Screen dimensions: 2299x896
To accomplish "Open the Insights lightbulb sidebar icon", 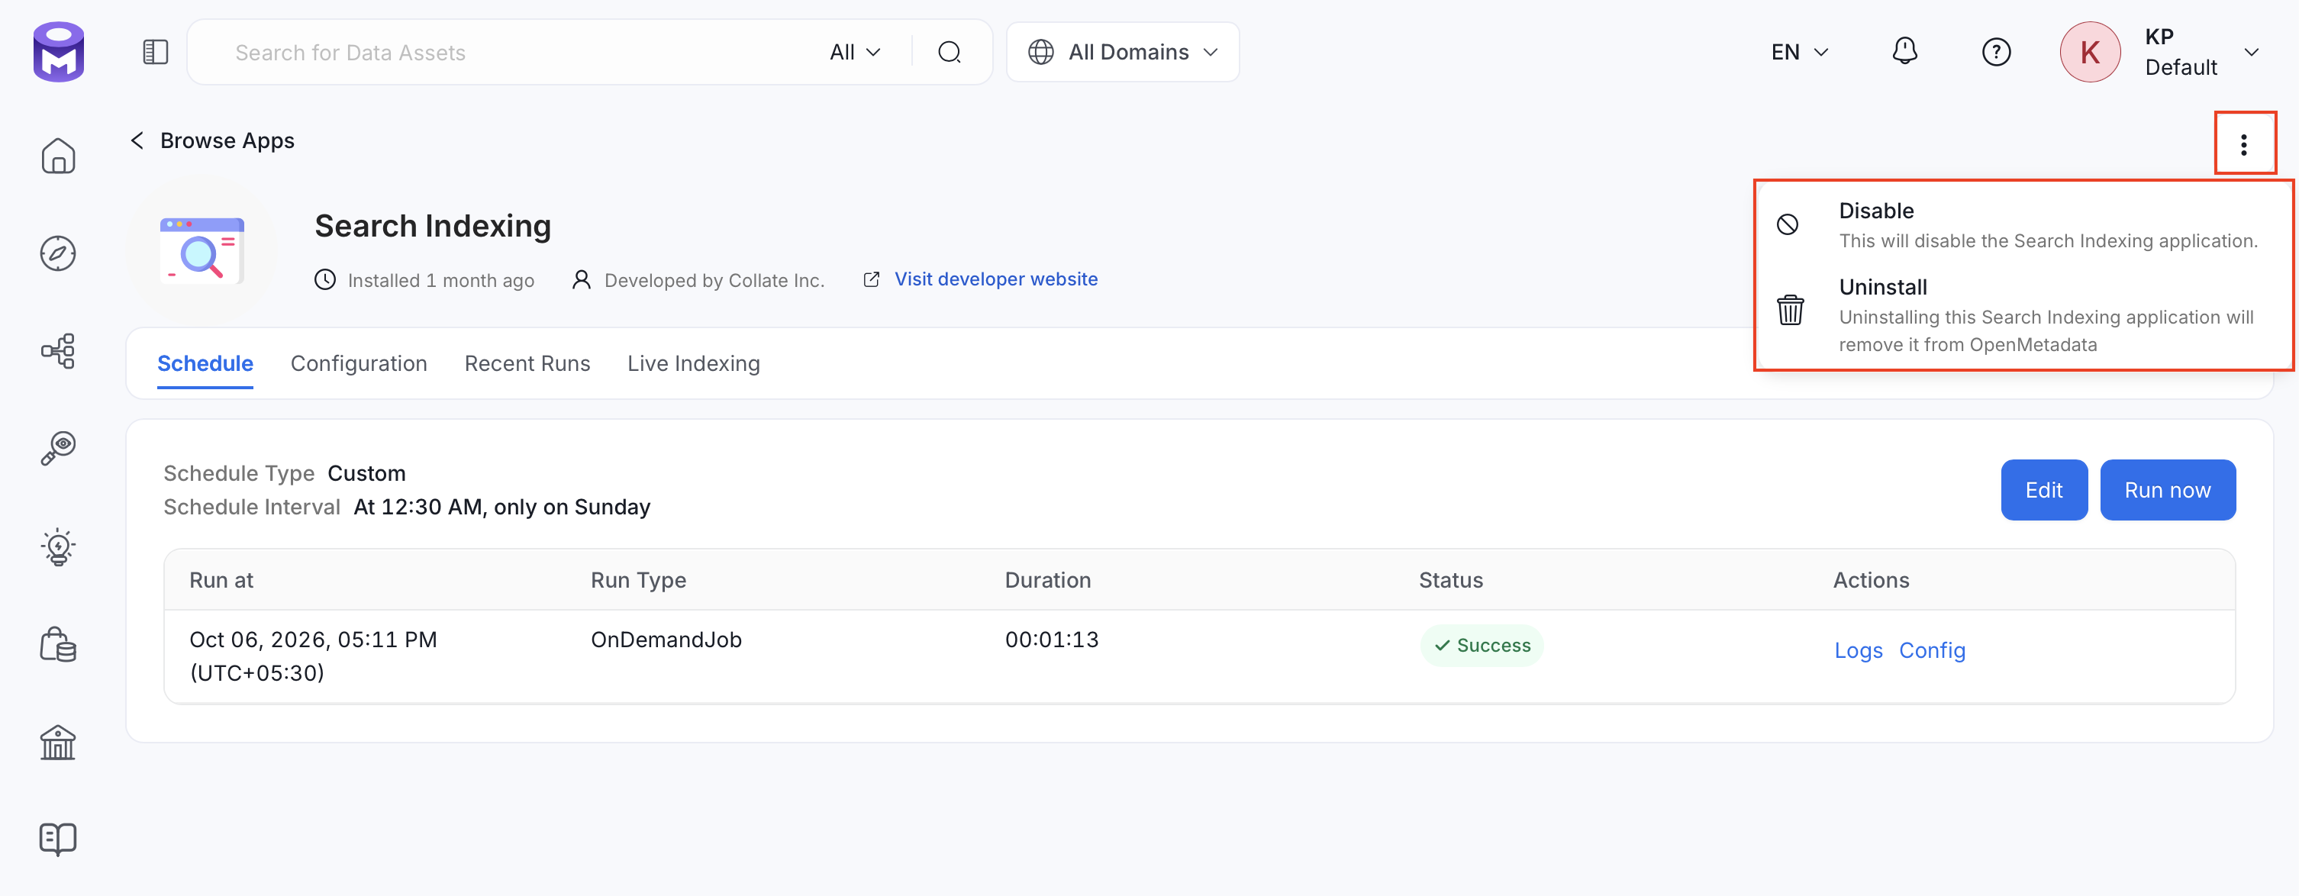I will pyautogui.click(x=58, y=546).
